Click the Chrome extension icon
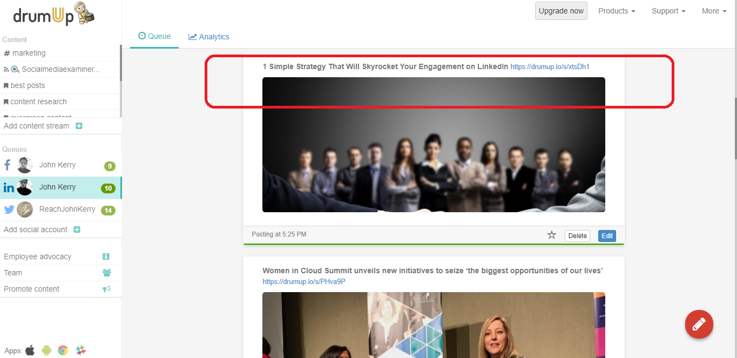This screenshot has height=358, width=737. tap(63, 350)
